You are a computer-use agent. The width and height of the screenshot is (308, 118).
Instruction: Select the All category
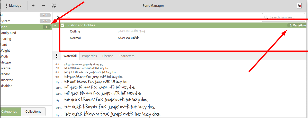pos(25,15)
